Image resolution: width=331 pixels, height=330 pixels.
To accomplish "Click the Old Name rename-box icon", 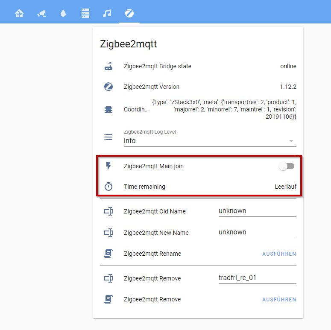I will [x=108, y=211].
